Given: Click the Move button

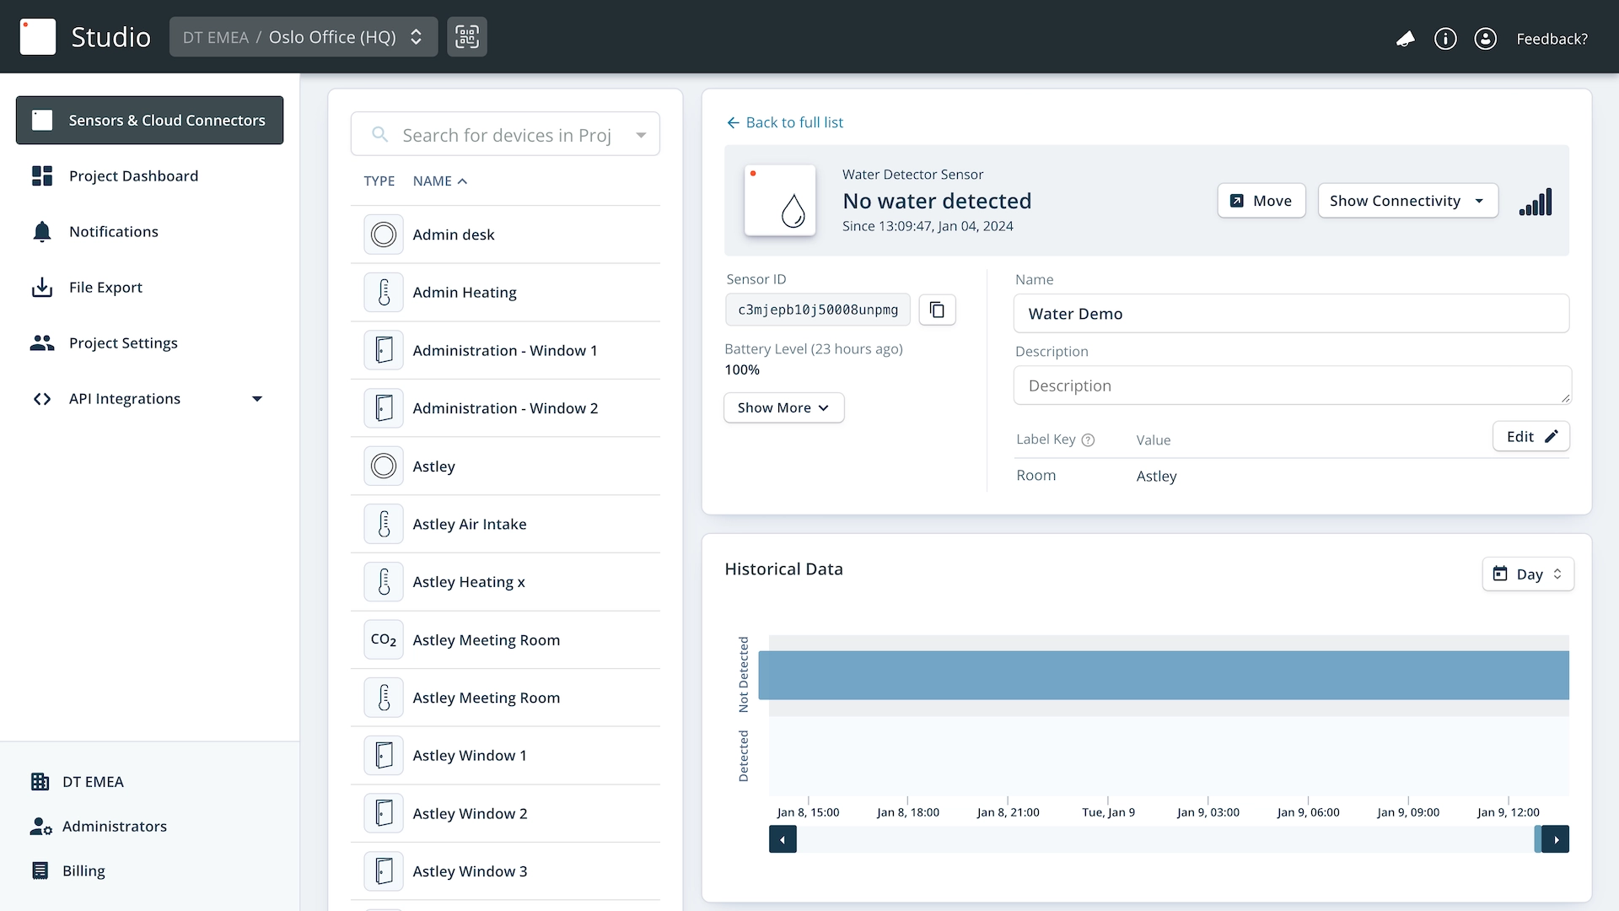Looking at the screenshot, I should (x=1261, y=201).
